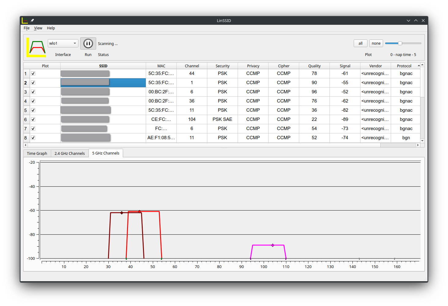Sort by Security column header

point(223,66)
